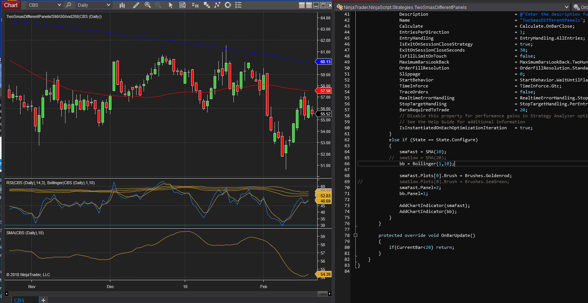
Task: Click the chart scroll right arrow
Action: [330, 294]
